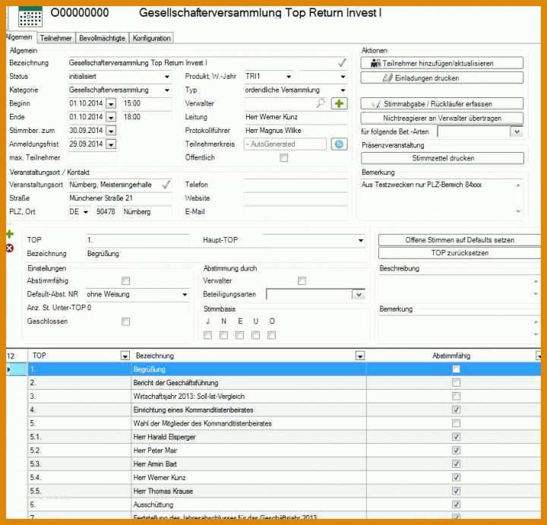Image resolution: width=547 pixels, height=525 pixels.
Task: Click TOP zurücksetzen button
Action: pos(460,253)
